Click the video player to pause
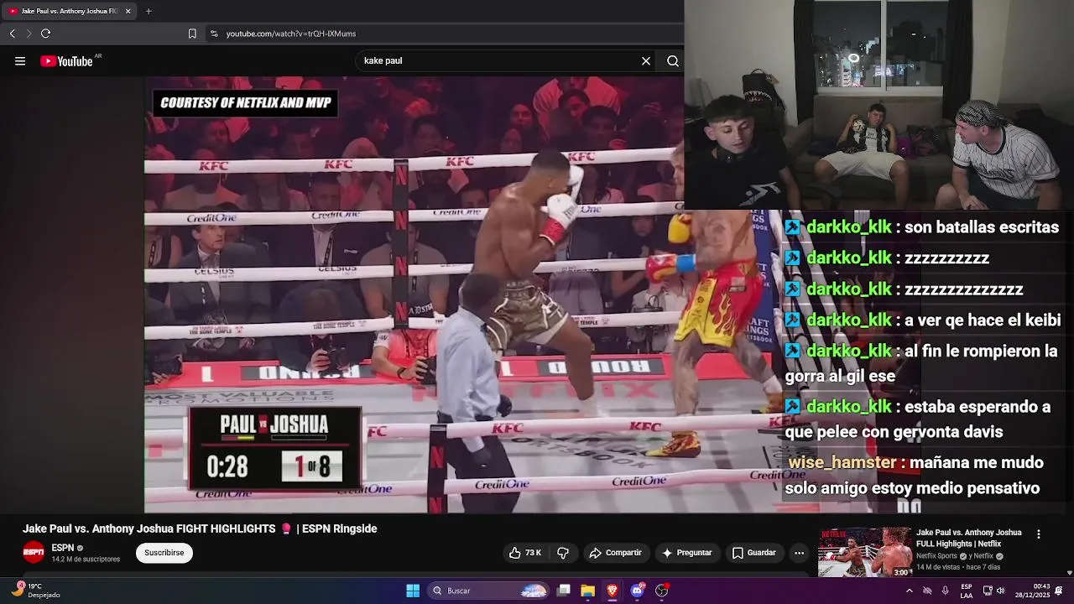 [x=414, y=294]
